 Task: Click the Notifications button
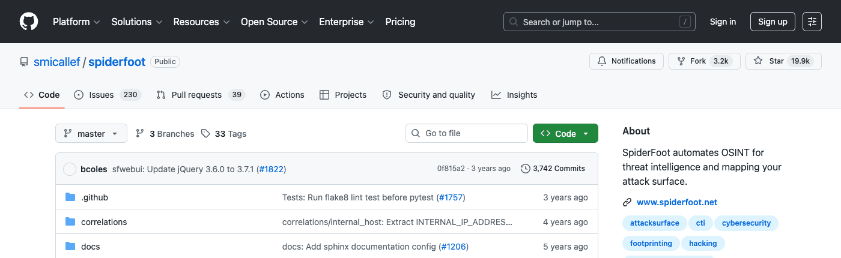pyautogui.click(x=627, y=61)
